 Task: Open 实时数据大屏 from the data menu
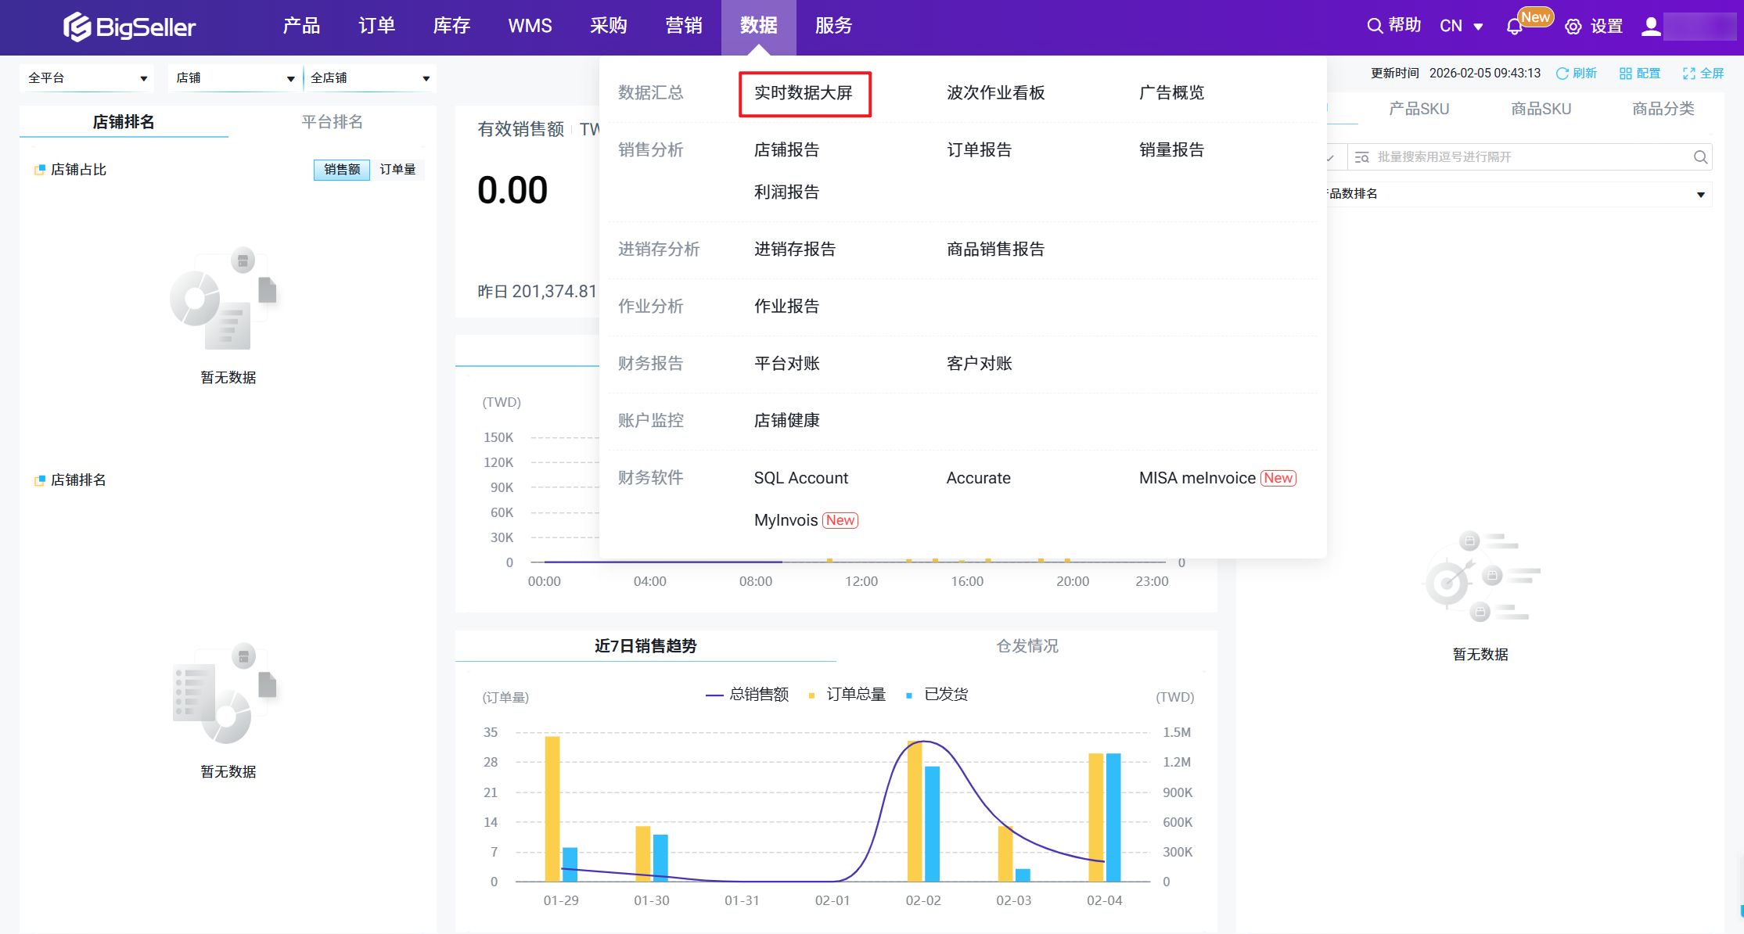click(x=804, y=93)
